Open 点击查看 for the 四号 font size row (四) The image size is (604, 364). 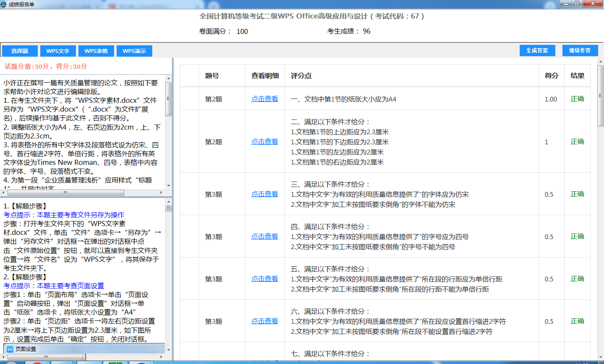coord(265,237)
